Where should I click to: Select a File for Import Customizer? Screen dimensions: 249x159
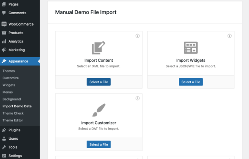(98, 144)
